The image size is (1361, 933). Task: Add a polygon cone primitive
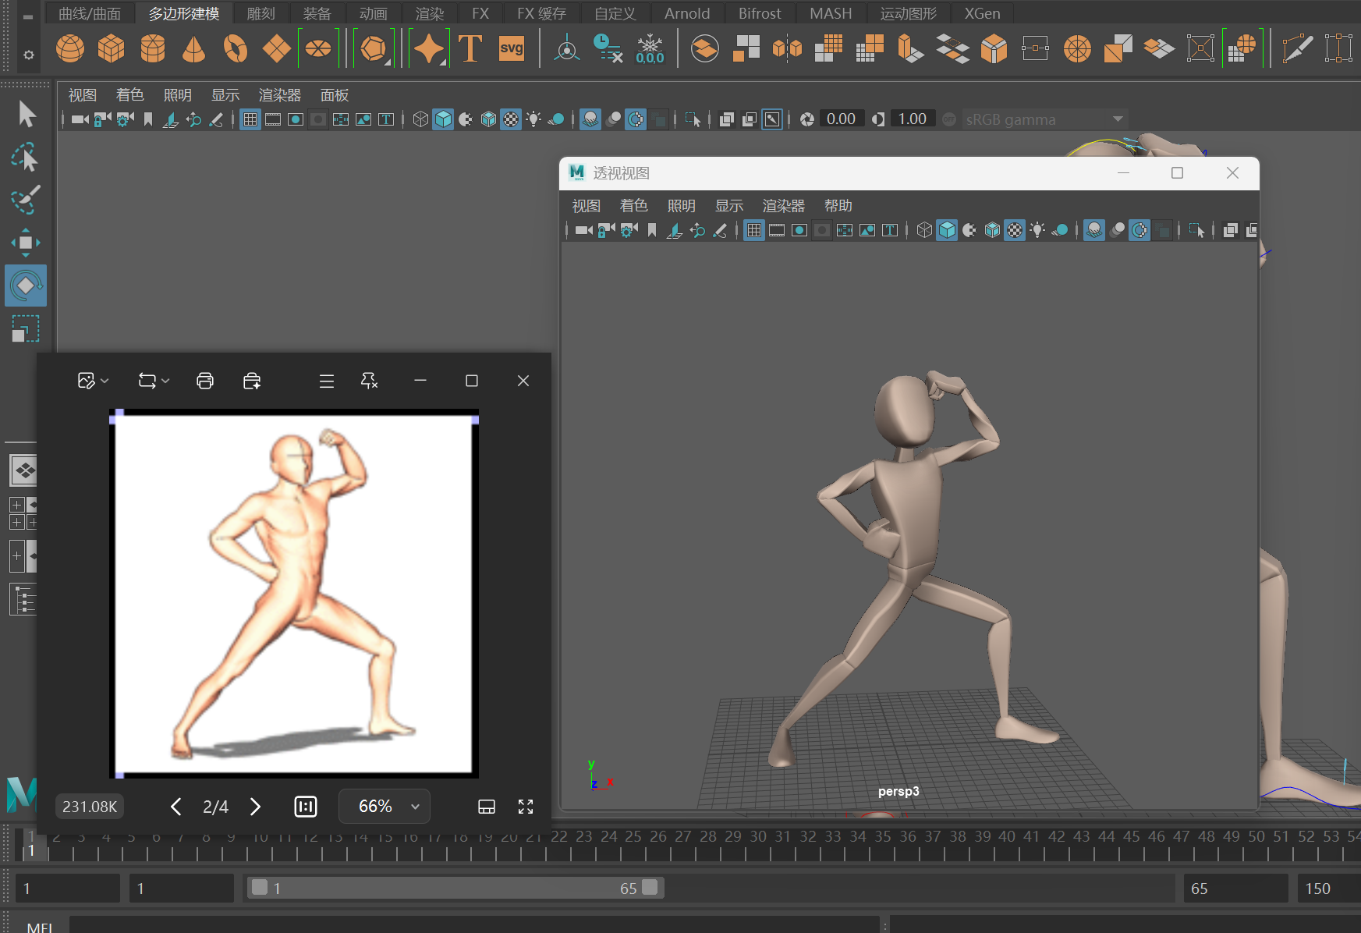tap(193, 48)
